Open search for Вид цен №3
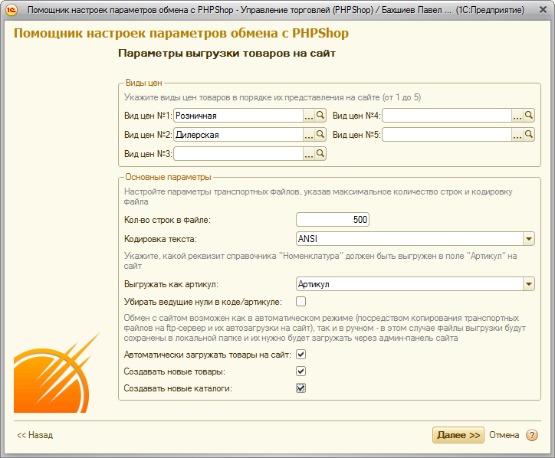The width and height of the screenshot is (555, 458). point(320,153)
